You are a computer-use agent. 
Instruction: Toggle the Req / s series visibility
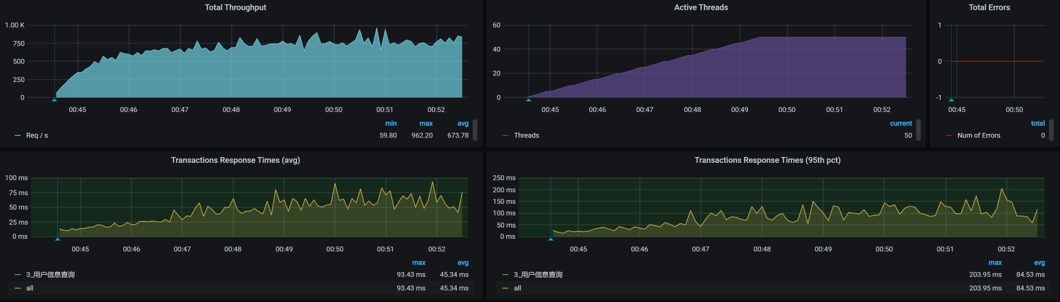pos(37,136)
